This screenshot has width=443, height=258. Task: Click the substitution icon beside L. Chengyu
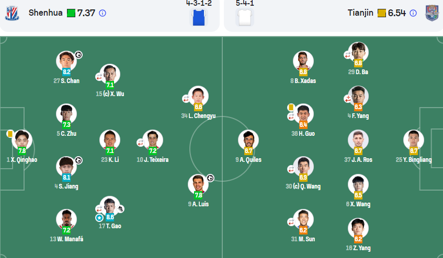186,99
